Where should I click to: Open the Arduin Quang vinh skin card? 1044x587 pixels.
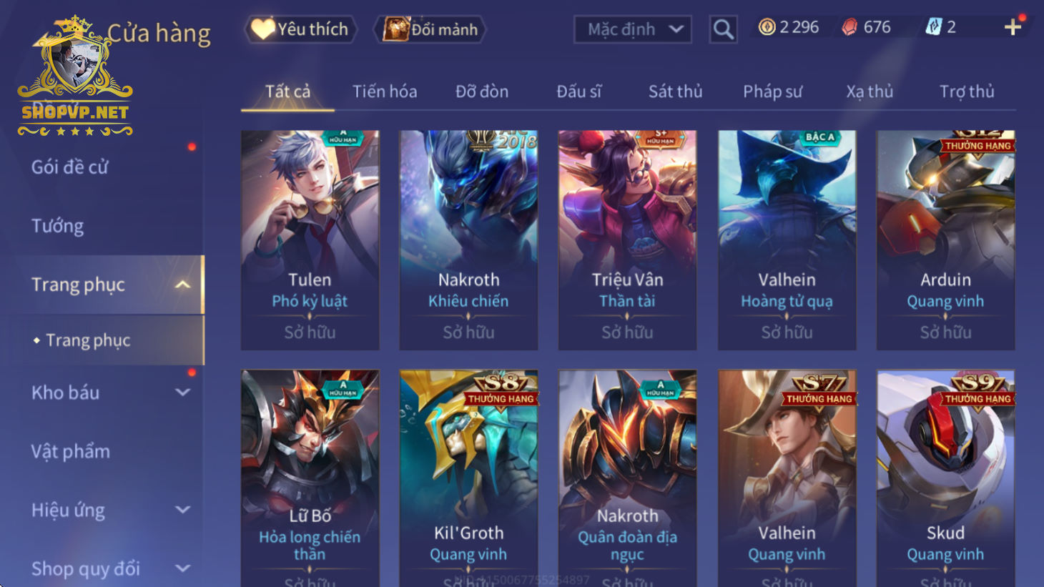(x=945, y=240)
